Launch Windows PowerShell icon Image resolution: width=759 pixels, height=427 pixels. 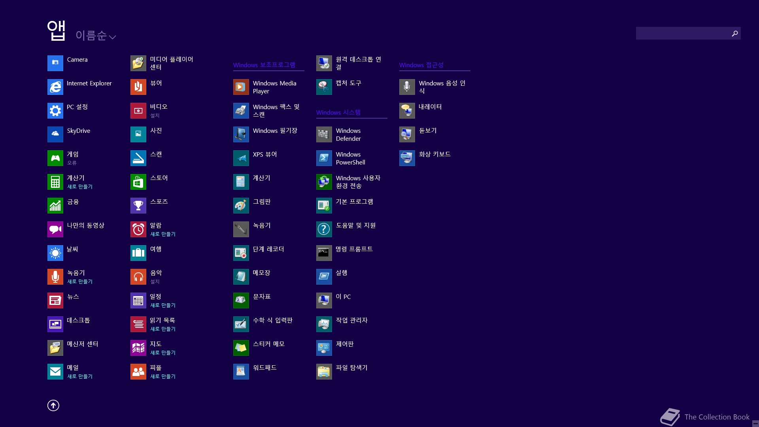pyautogui.click(x=324, y=158)
